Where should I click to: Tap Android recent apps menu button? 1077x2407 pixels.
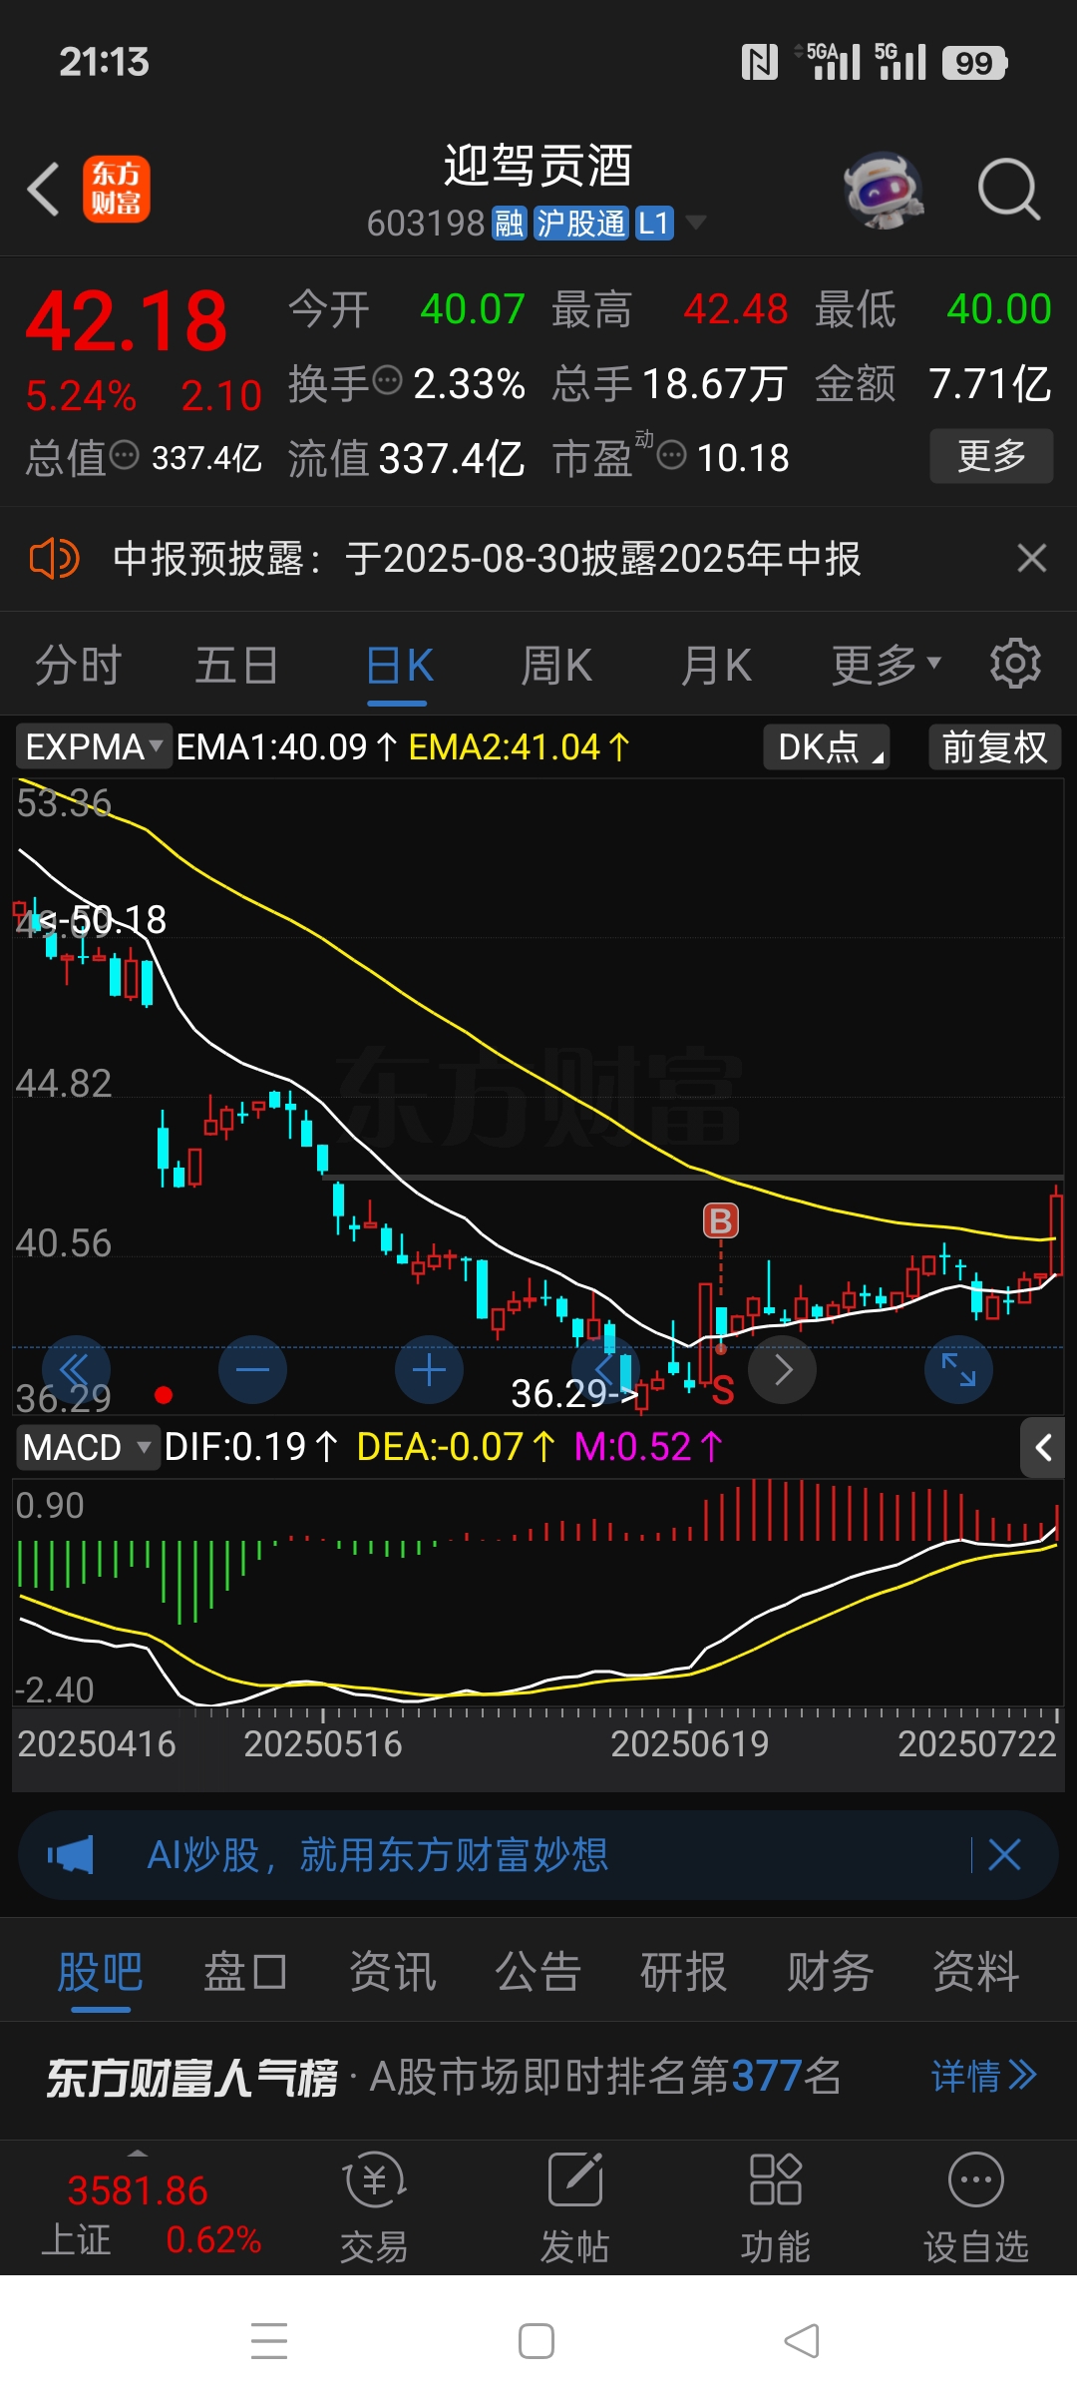269,2341
